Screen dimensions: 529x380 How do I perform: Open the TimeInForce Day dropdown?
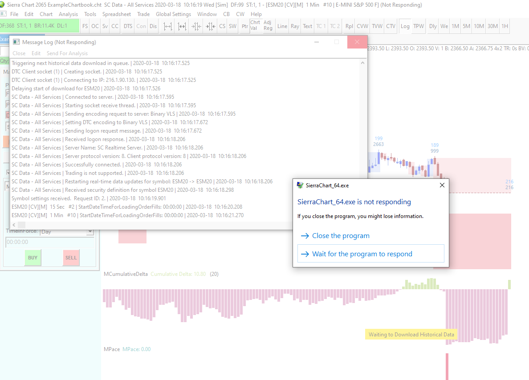coord(90,232)
